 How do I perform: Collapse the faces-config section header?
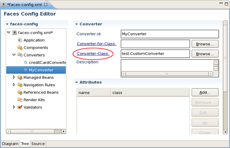(7, 24)
